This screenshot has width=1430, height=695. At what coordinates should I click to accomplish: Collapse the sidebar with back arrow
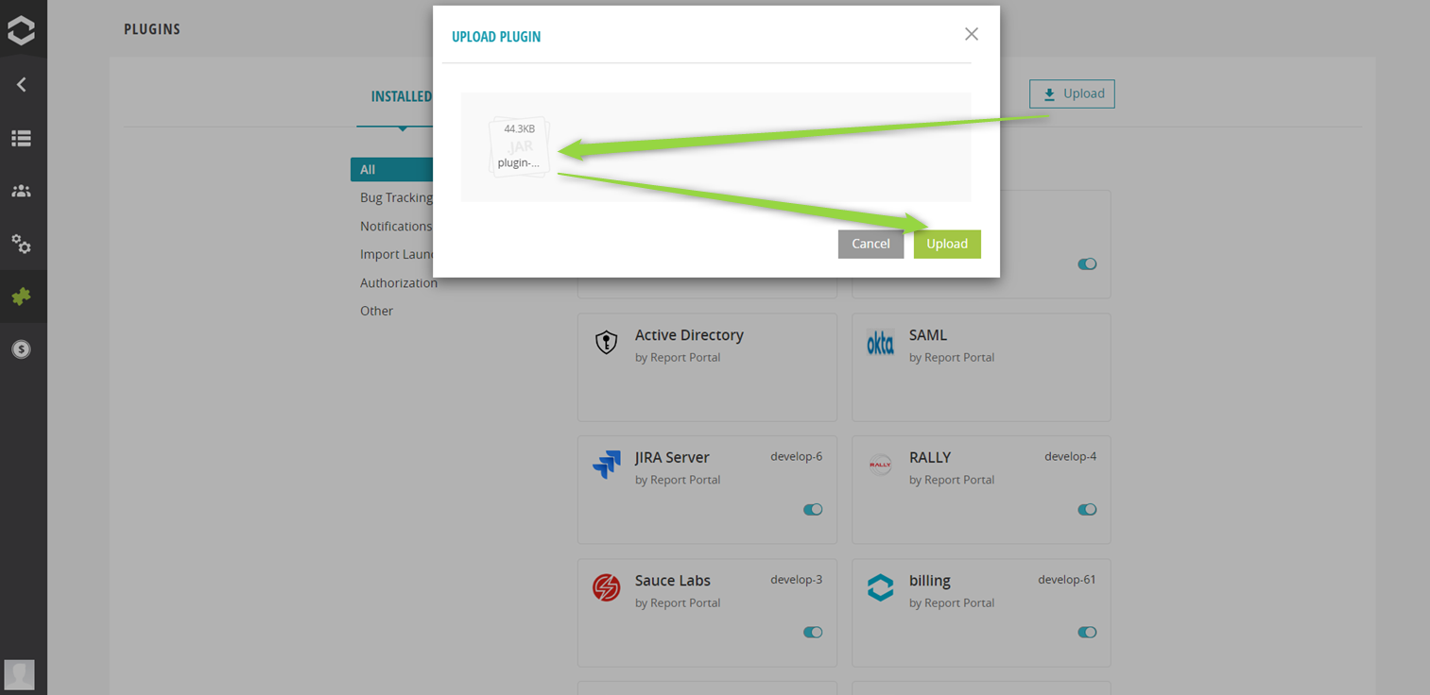click(x=21, y=85)
